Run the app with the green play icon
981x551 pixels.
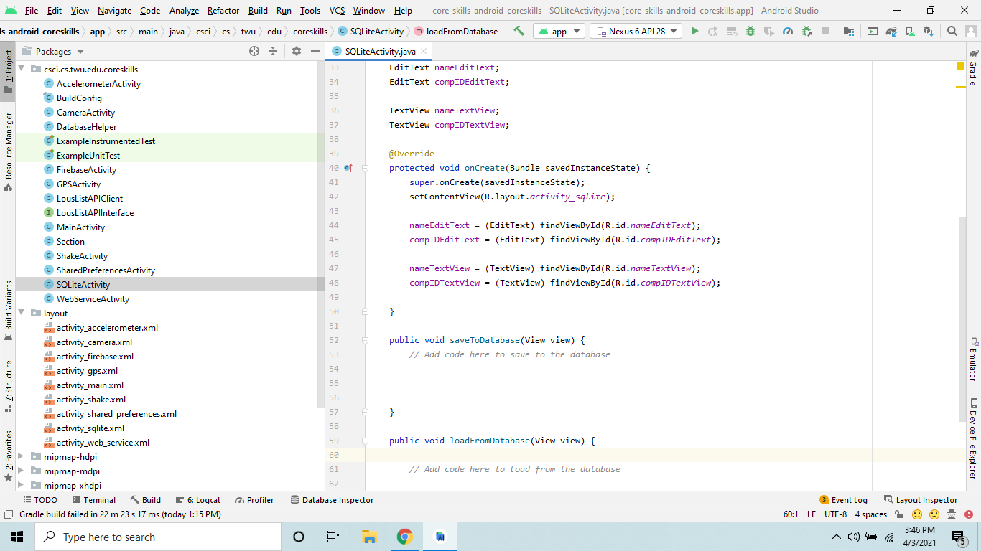(x=695, y=31)
